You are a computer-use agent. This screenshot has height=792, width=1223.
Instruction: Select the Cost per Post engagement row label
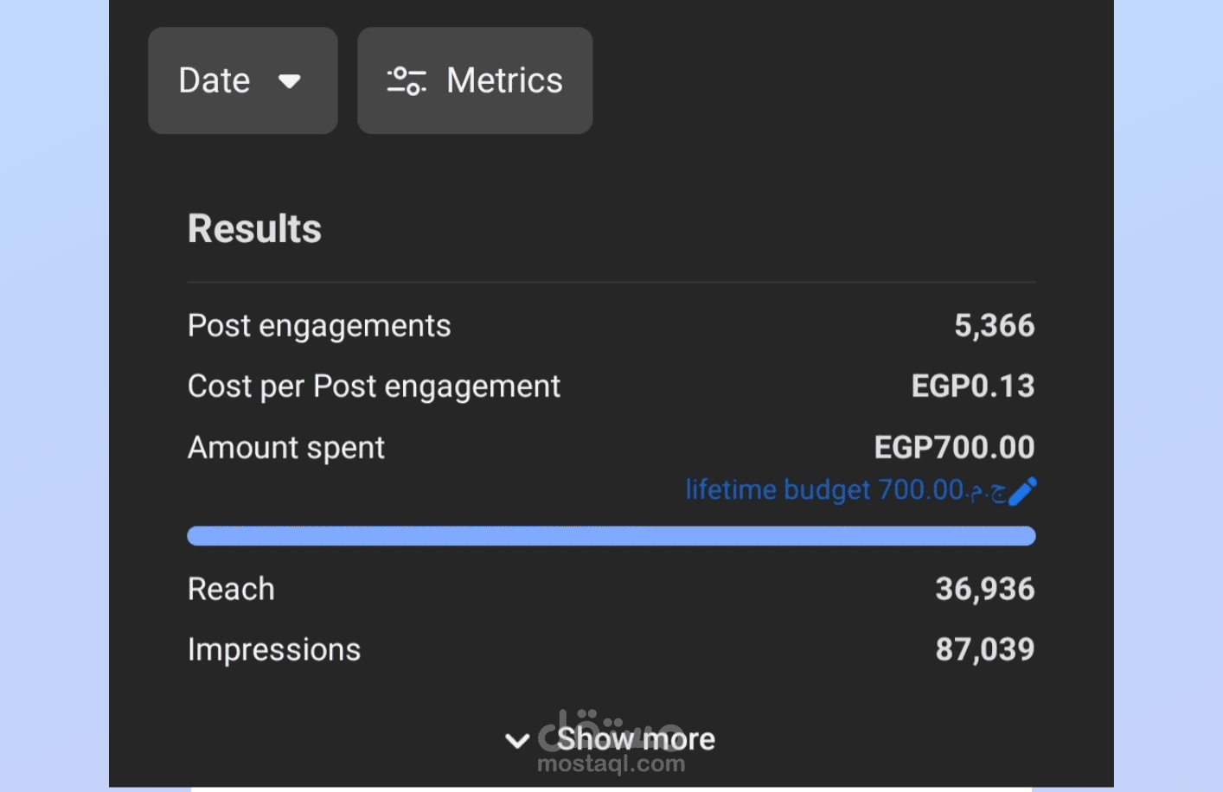(x=374, y=386)
